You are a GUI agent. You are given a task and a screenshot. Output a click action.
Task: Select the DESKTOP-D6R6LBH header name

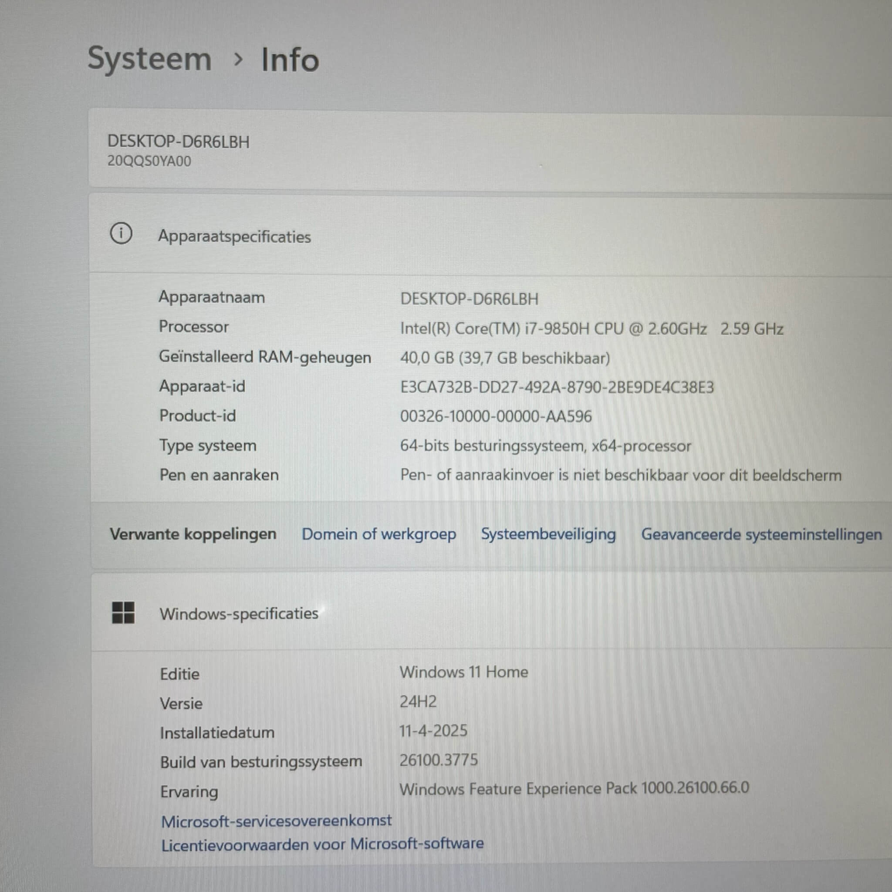click(178, 142)
